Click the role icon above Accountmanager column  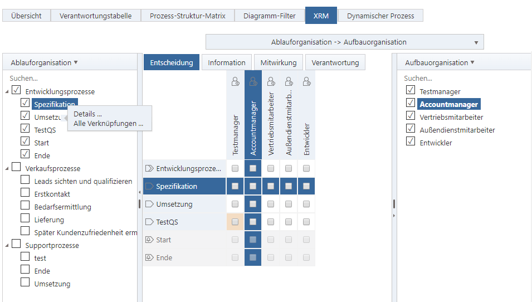(x=253, y=82)
